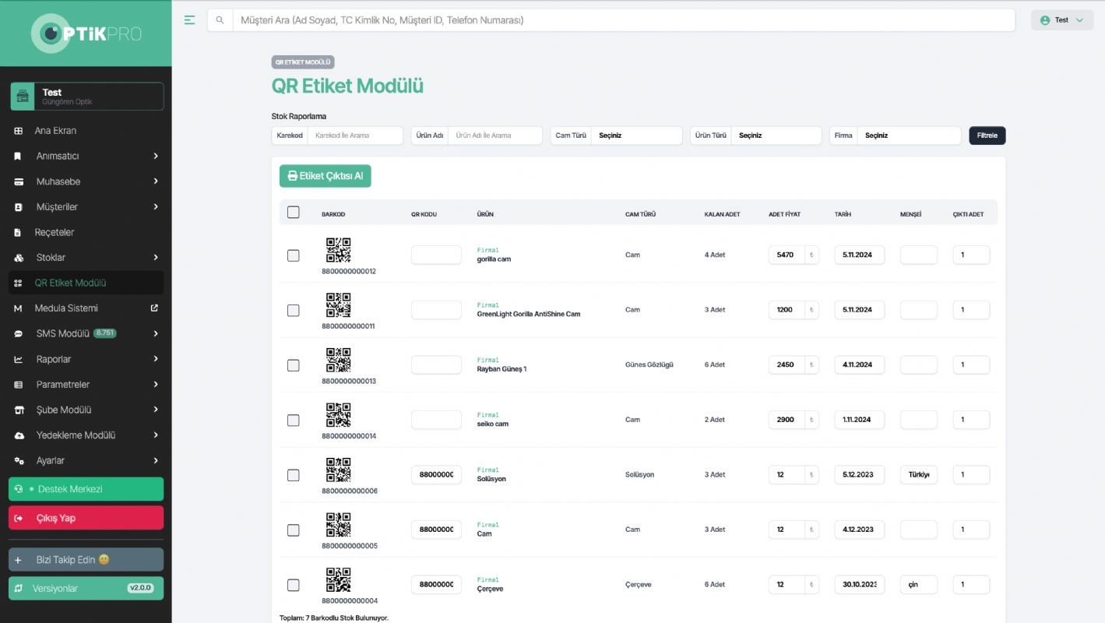
Task: Click the Çerçeve Menşei field
Action: coord(919,585)
